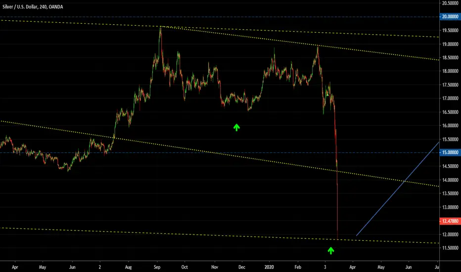Click the 16.00000 price axis label
The height and width of the screenshot is (272, 461).
click(x=450, y=126)
